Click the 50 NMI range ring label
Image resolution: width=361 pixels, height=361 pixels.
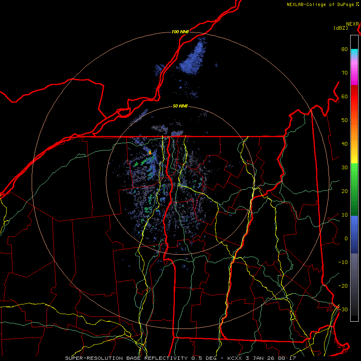[180, 106]
